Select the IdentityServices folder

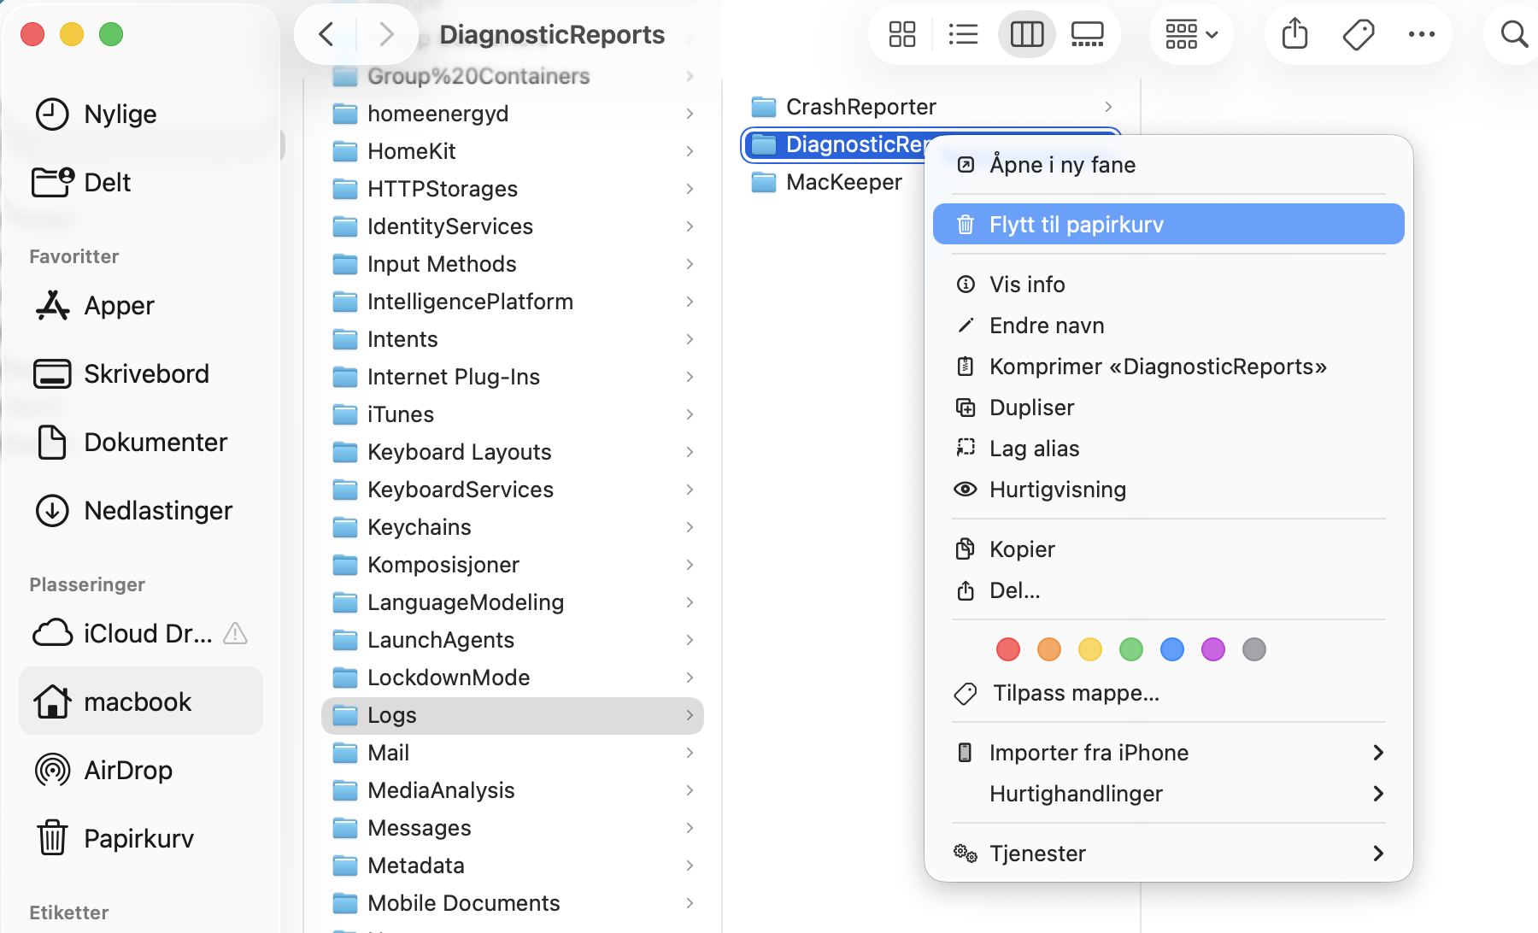click(513, 226)
